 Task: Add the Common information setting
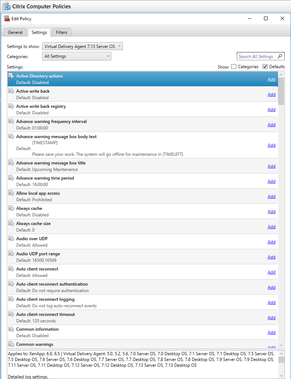pyautogui.click(x=272, y=332)
